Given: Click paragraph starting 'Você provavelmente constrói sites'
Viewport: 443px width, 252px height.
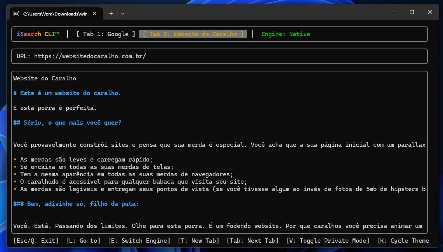Looking at the screenshot, I should click(x=219, y=145).
